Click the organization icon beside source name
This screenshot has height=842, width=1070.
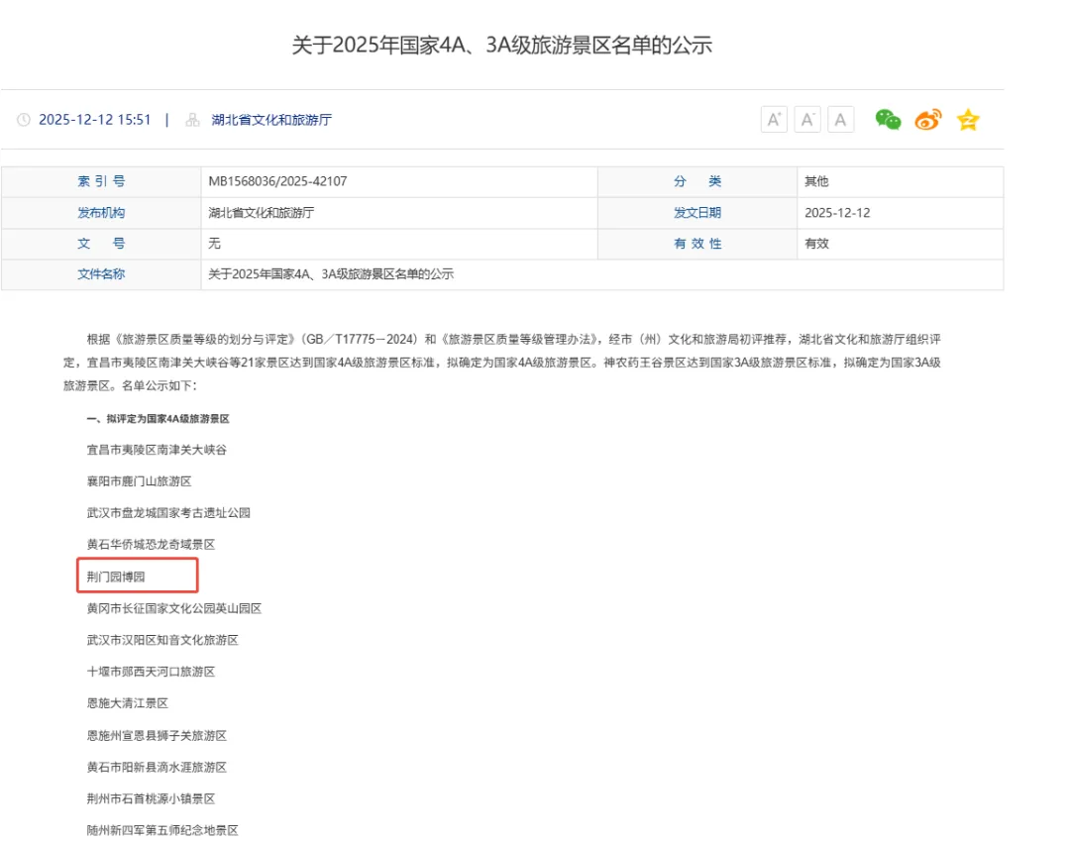click(x=192, y=120)
